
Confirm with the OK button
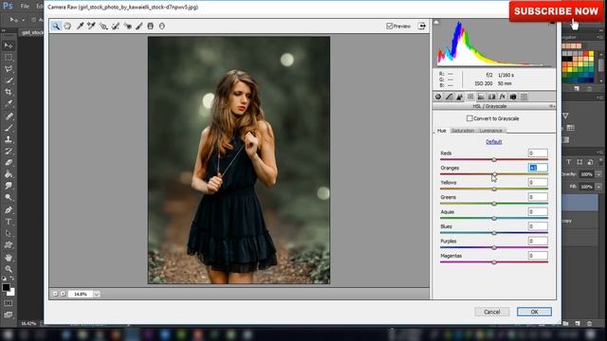(x=534, y=312)
